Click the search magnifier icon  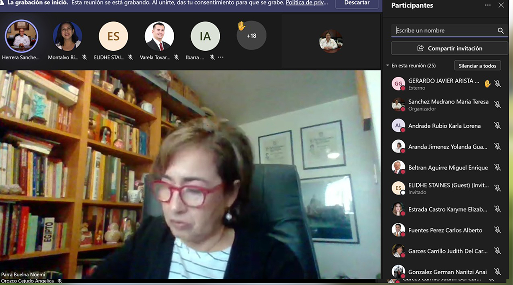[x=500, y=30]
